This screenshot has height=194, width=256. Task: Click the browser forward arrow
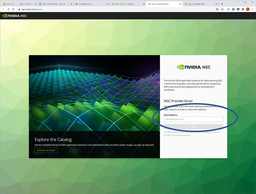point(8,9)
